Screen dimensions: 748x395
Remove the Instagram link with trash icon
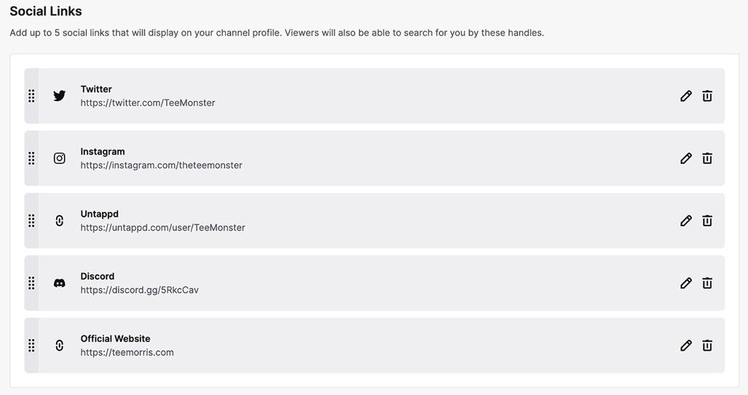coord(707,159)
